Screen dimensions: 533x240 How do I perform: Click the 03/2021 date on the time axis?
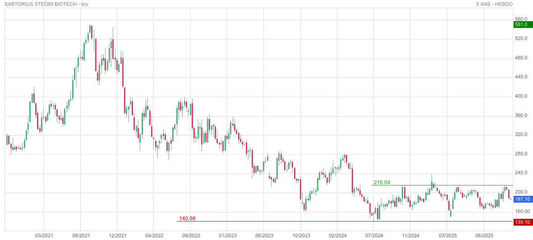point(44,235)
